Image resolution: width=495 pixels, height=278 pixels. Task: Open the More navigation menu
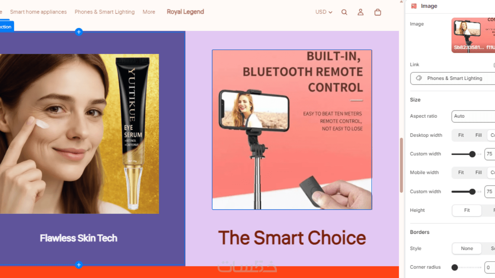(149, 12)
